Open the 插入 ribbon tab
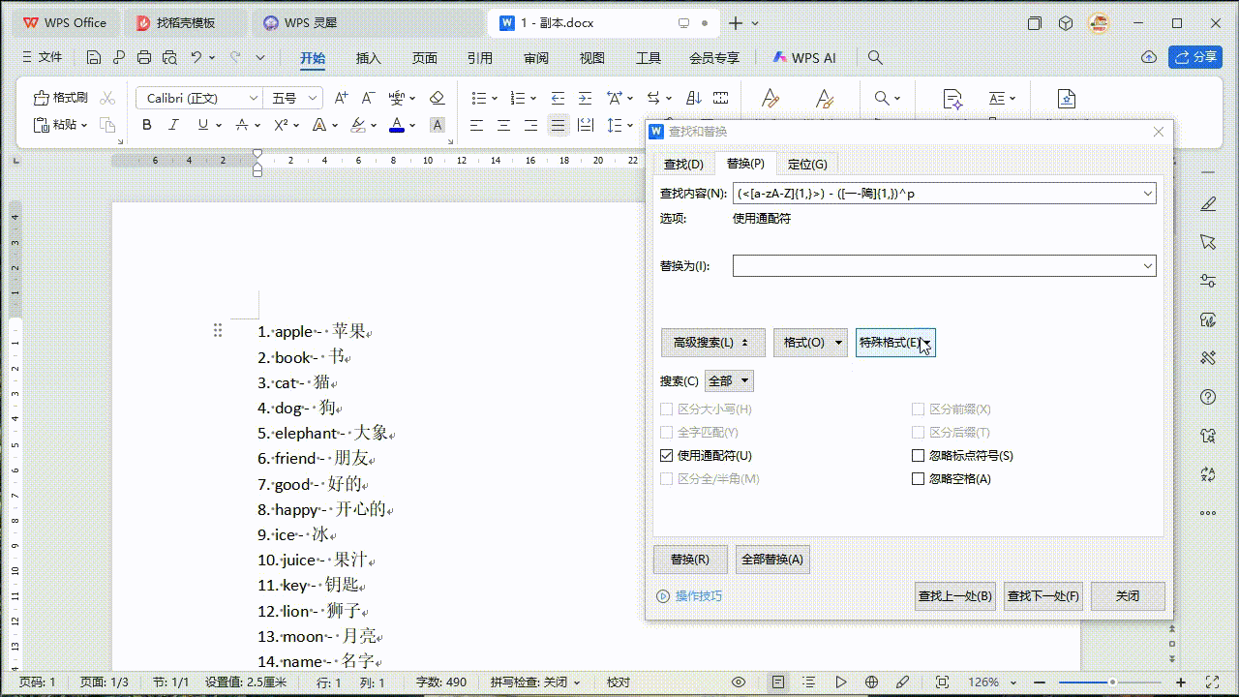 tap(369, 58)
